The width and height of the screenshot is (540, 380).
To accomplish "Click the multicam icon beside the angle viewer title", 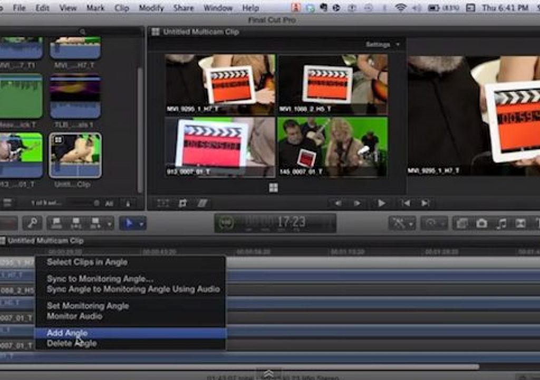I will point(156,32).
